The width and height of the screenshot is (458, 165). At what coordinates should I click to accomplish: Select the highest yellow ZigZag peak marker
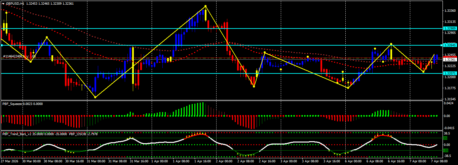coord(205,6)
